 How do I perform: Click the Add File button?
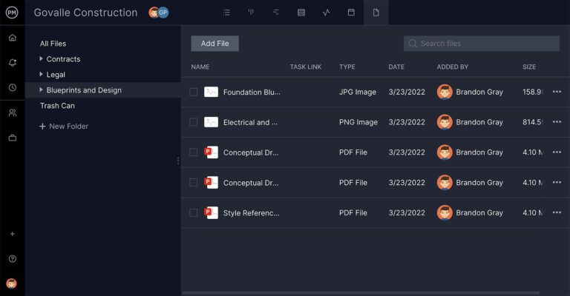click(x=214, y=44)
